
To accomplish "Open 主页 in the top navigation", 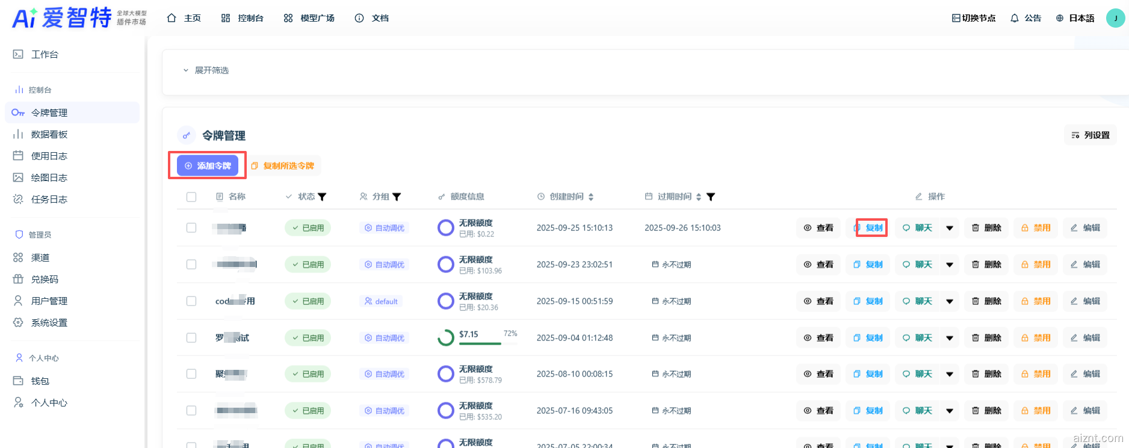I will coord(184,18).
